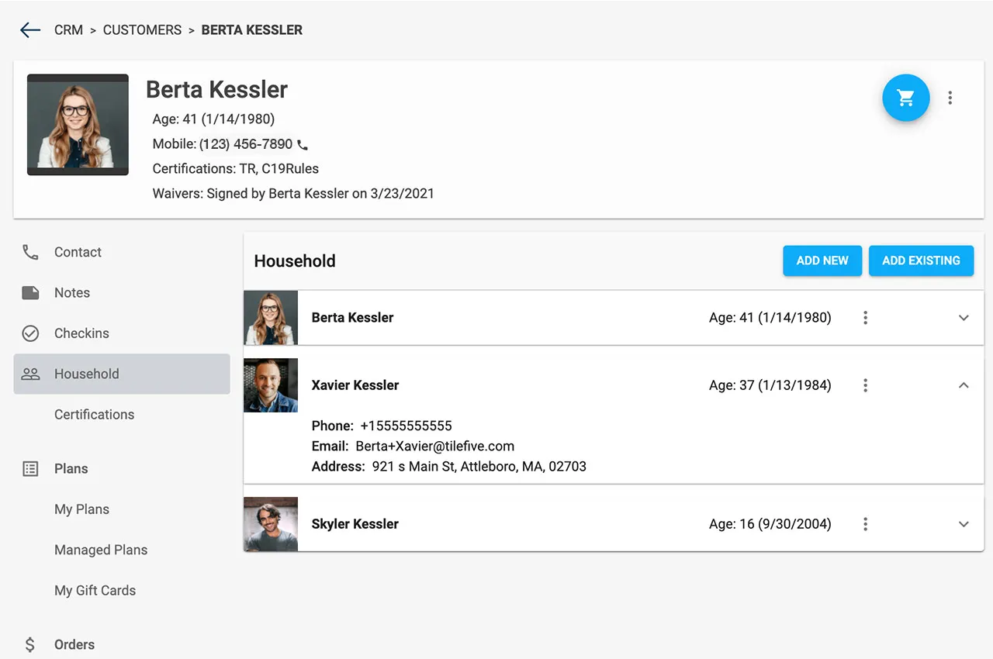Open the three-dot menu next to Berta's name
Image resolution: width=993 pixels, height=659 pixels.
coord(865,317)
